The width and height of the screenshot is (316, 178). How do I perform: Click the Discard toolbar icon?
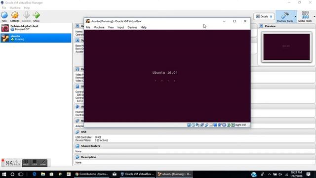(x=26, y=16)
